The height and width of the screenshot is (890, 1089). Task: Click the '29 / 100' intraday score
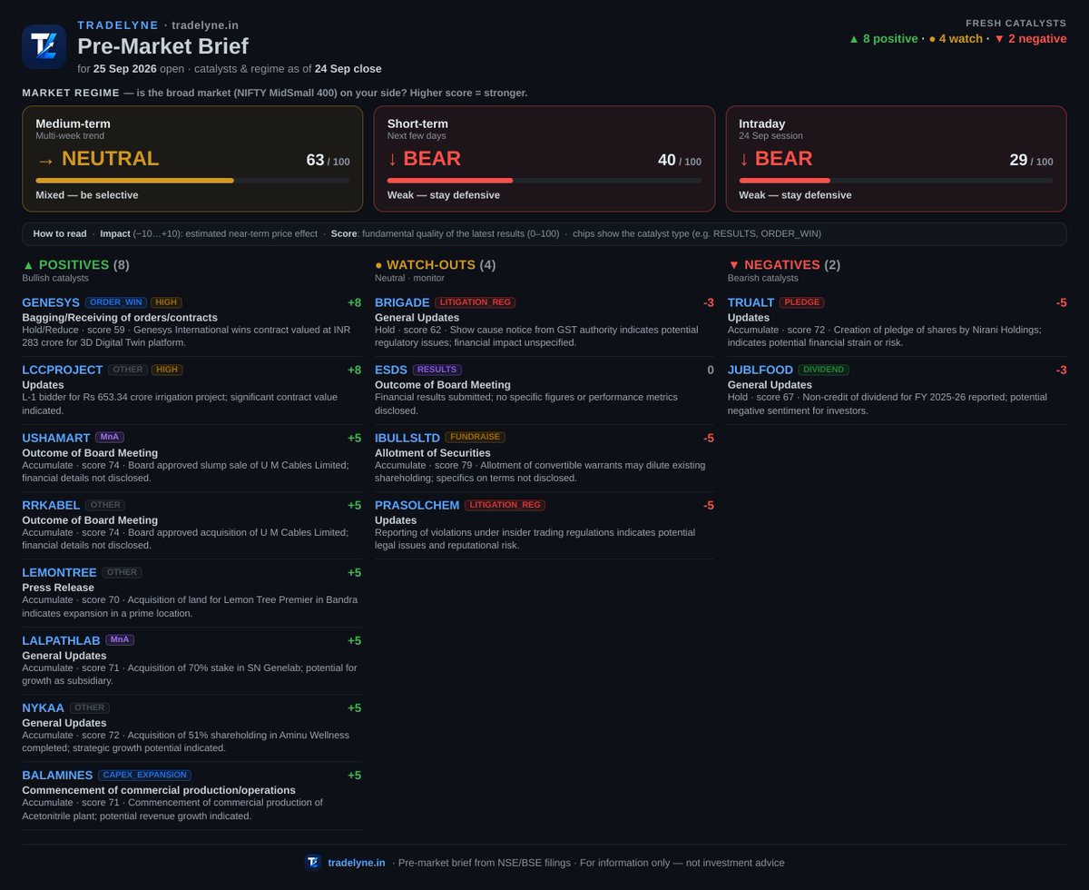[1032, 161]
